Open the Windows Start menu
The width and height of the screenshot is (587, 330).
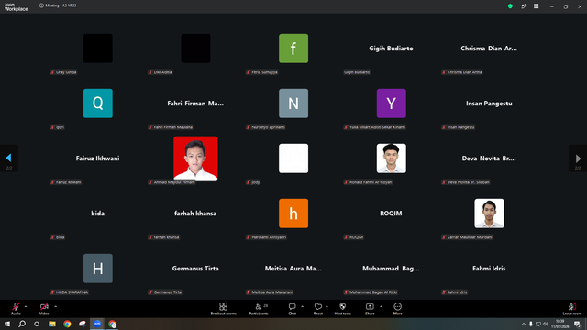pos(7,324)
